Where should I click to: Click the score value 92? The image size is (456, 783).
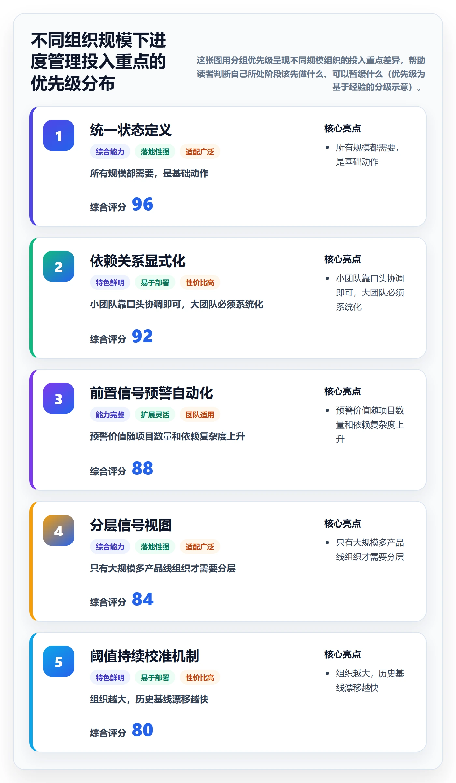coord(142,337)
